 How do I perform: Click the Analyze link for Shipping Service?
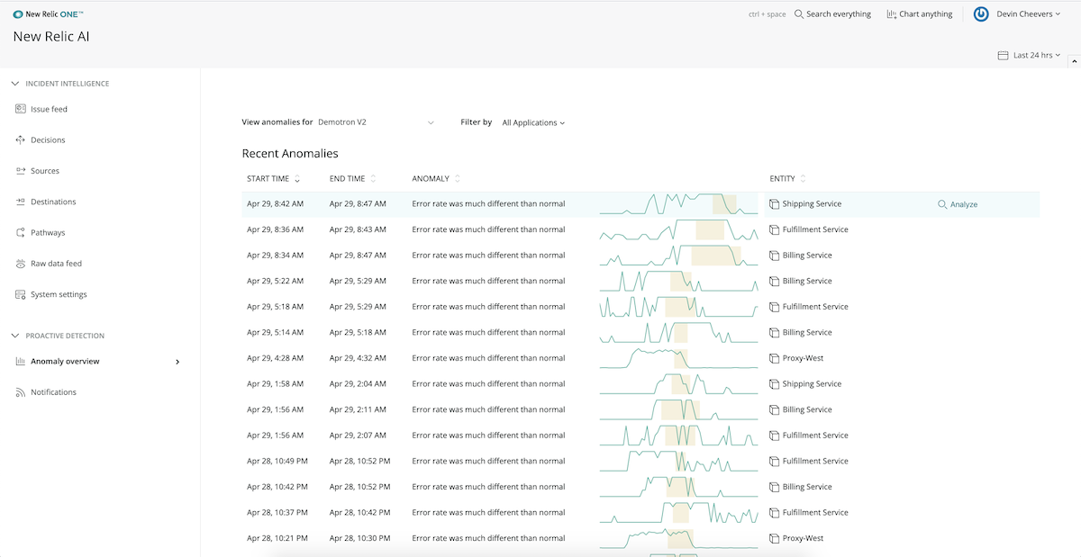(x=958, y=204)
